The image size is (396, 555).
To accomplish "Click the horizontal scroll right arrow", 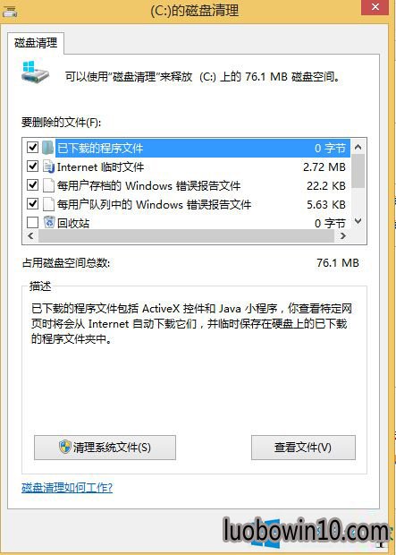I will click(342, 235).
